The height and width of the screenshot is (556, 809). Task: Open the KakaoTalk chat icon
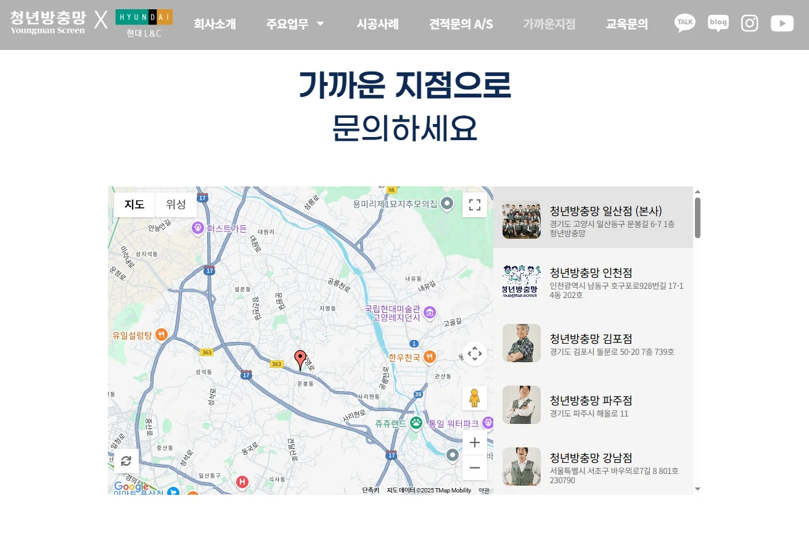tap(685, 23)
